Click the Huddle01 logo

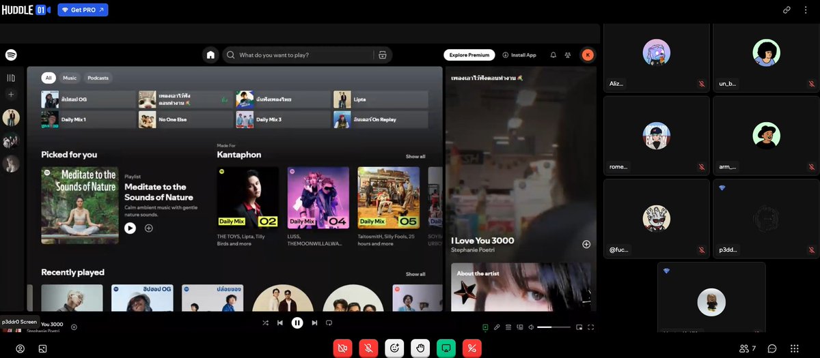(27, 10)
